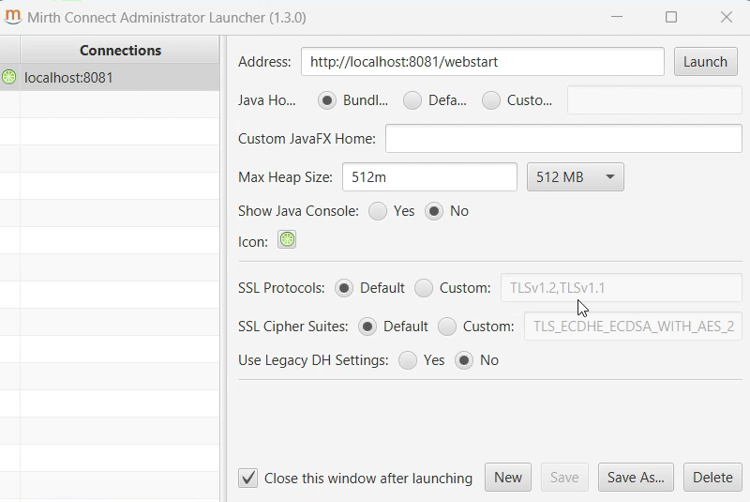This screenshot has height=502, width=750.
Task: Open the 512 MB heap size dropdown
Action: coord(576,177)
